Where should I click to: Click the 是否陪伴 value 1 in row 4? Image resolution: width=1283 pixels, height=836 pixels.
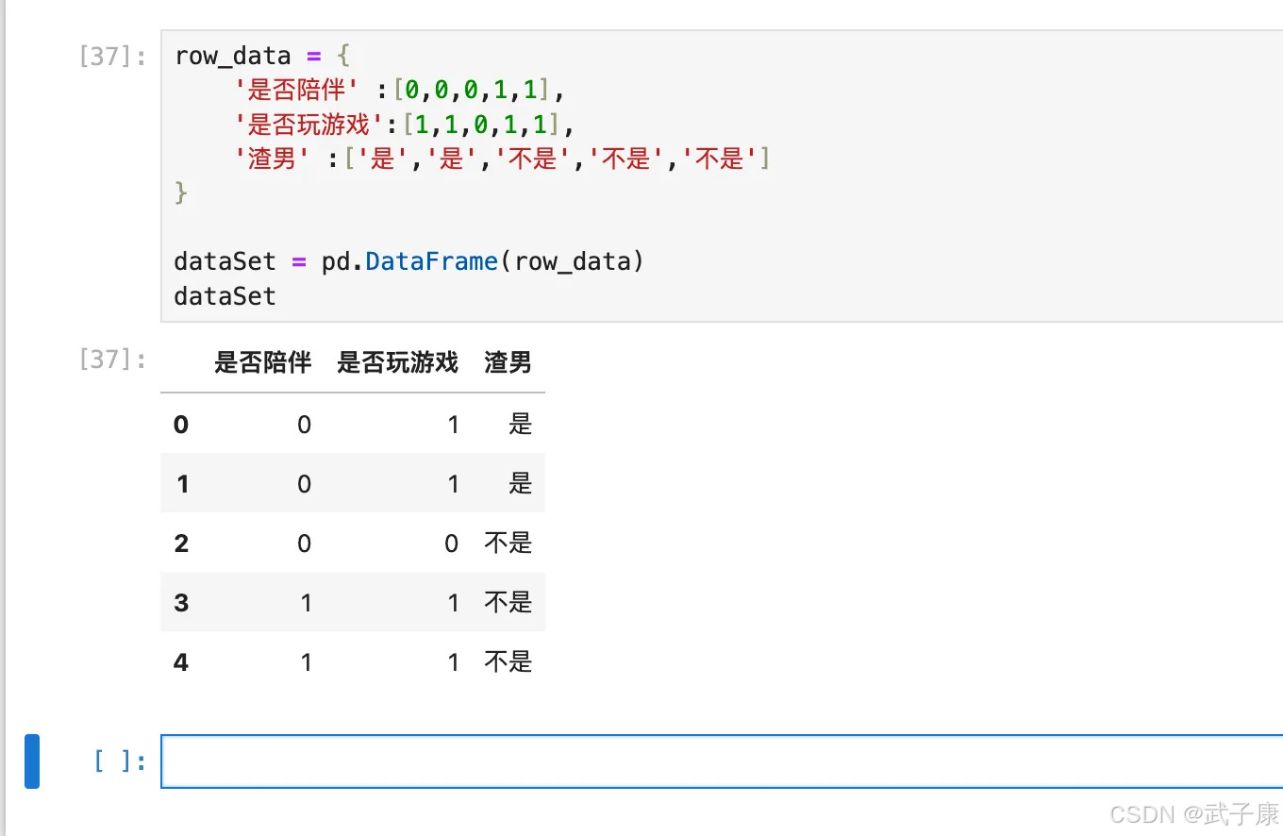point(306,662)
